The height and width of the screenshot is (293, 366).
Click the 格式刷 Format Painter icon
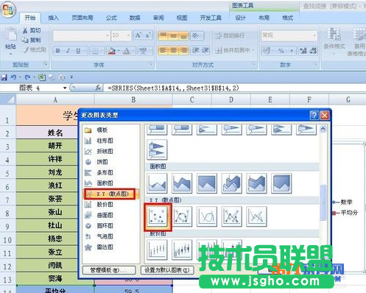pos(26,50)
